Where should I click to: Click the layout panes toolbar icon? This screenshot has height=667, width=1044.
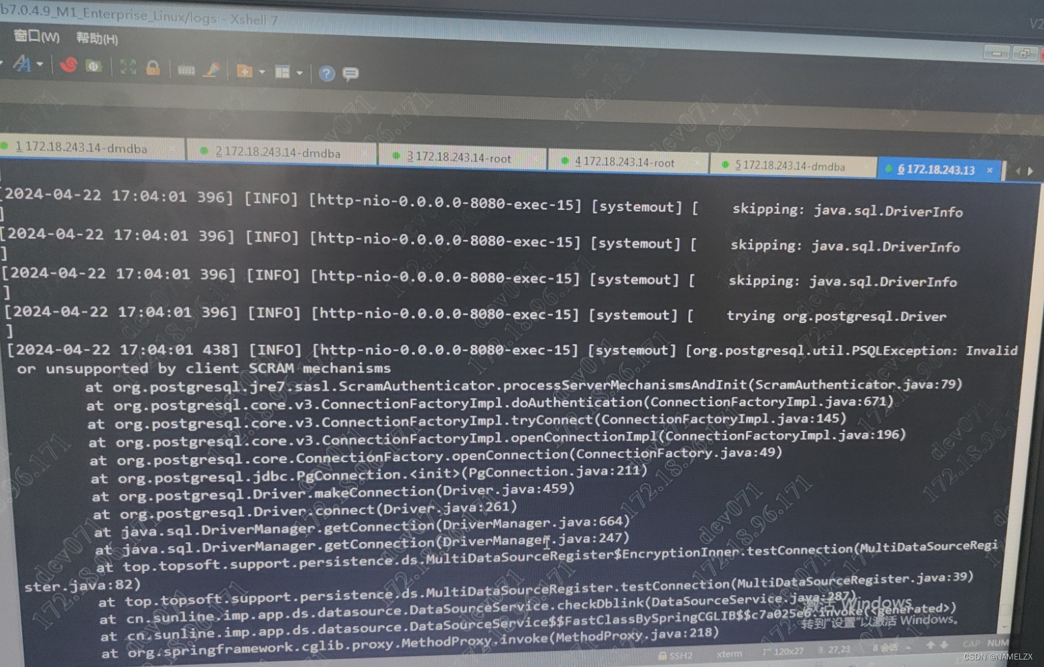(x=283, y=72)
